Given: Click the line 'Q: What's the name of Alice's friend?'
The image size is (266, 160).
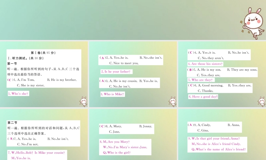Looking at the screenshot, I should 219,149.
